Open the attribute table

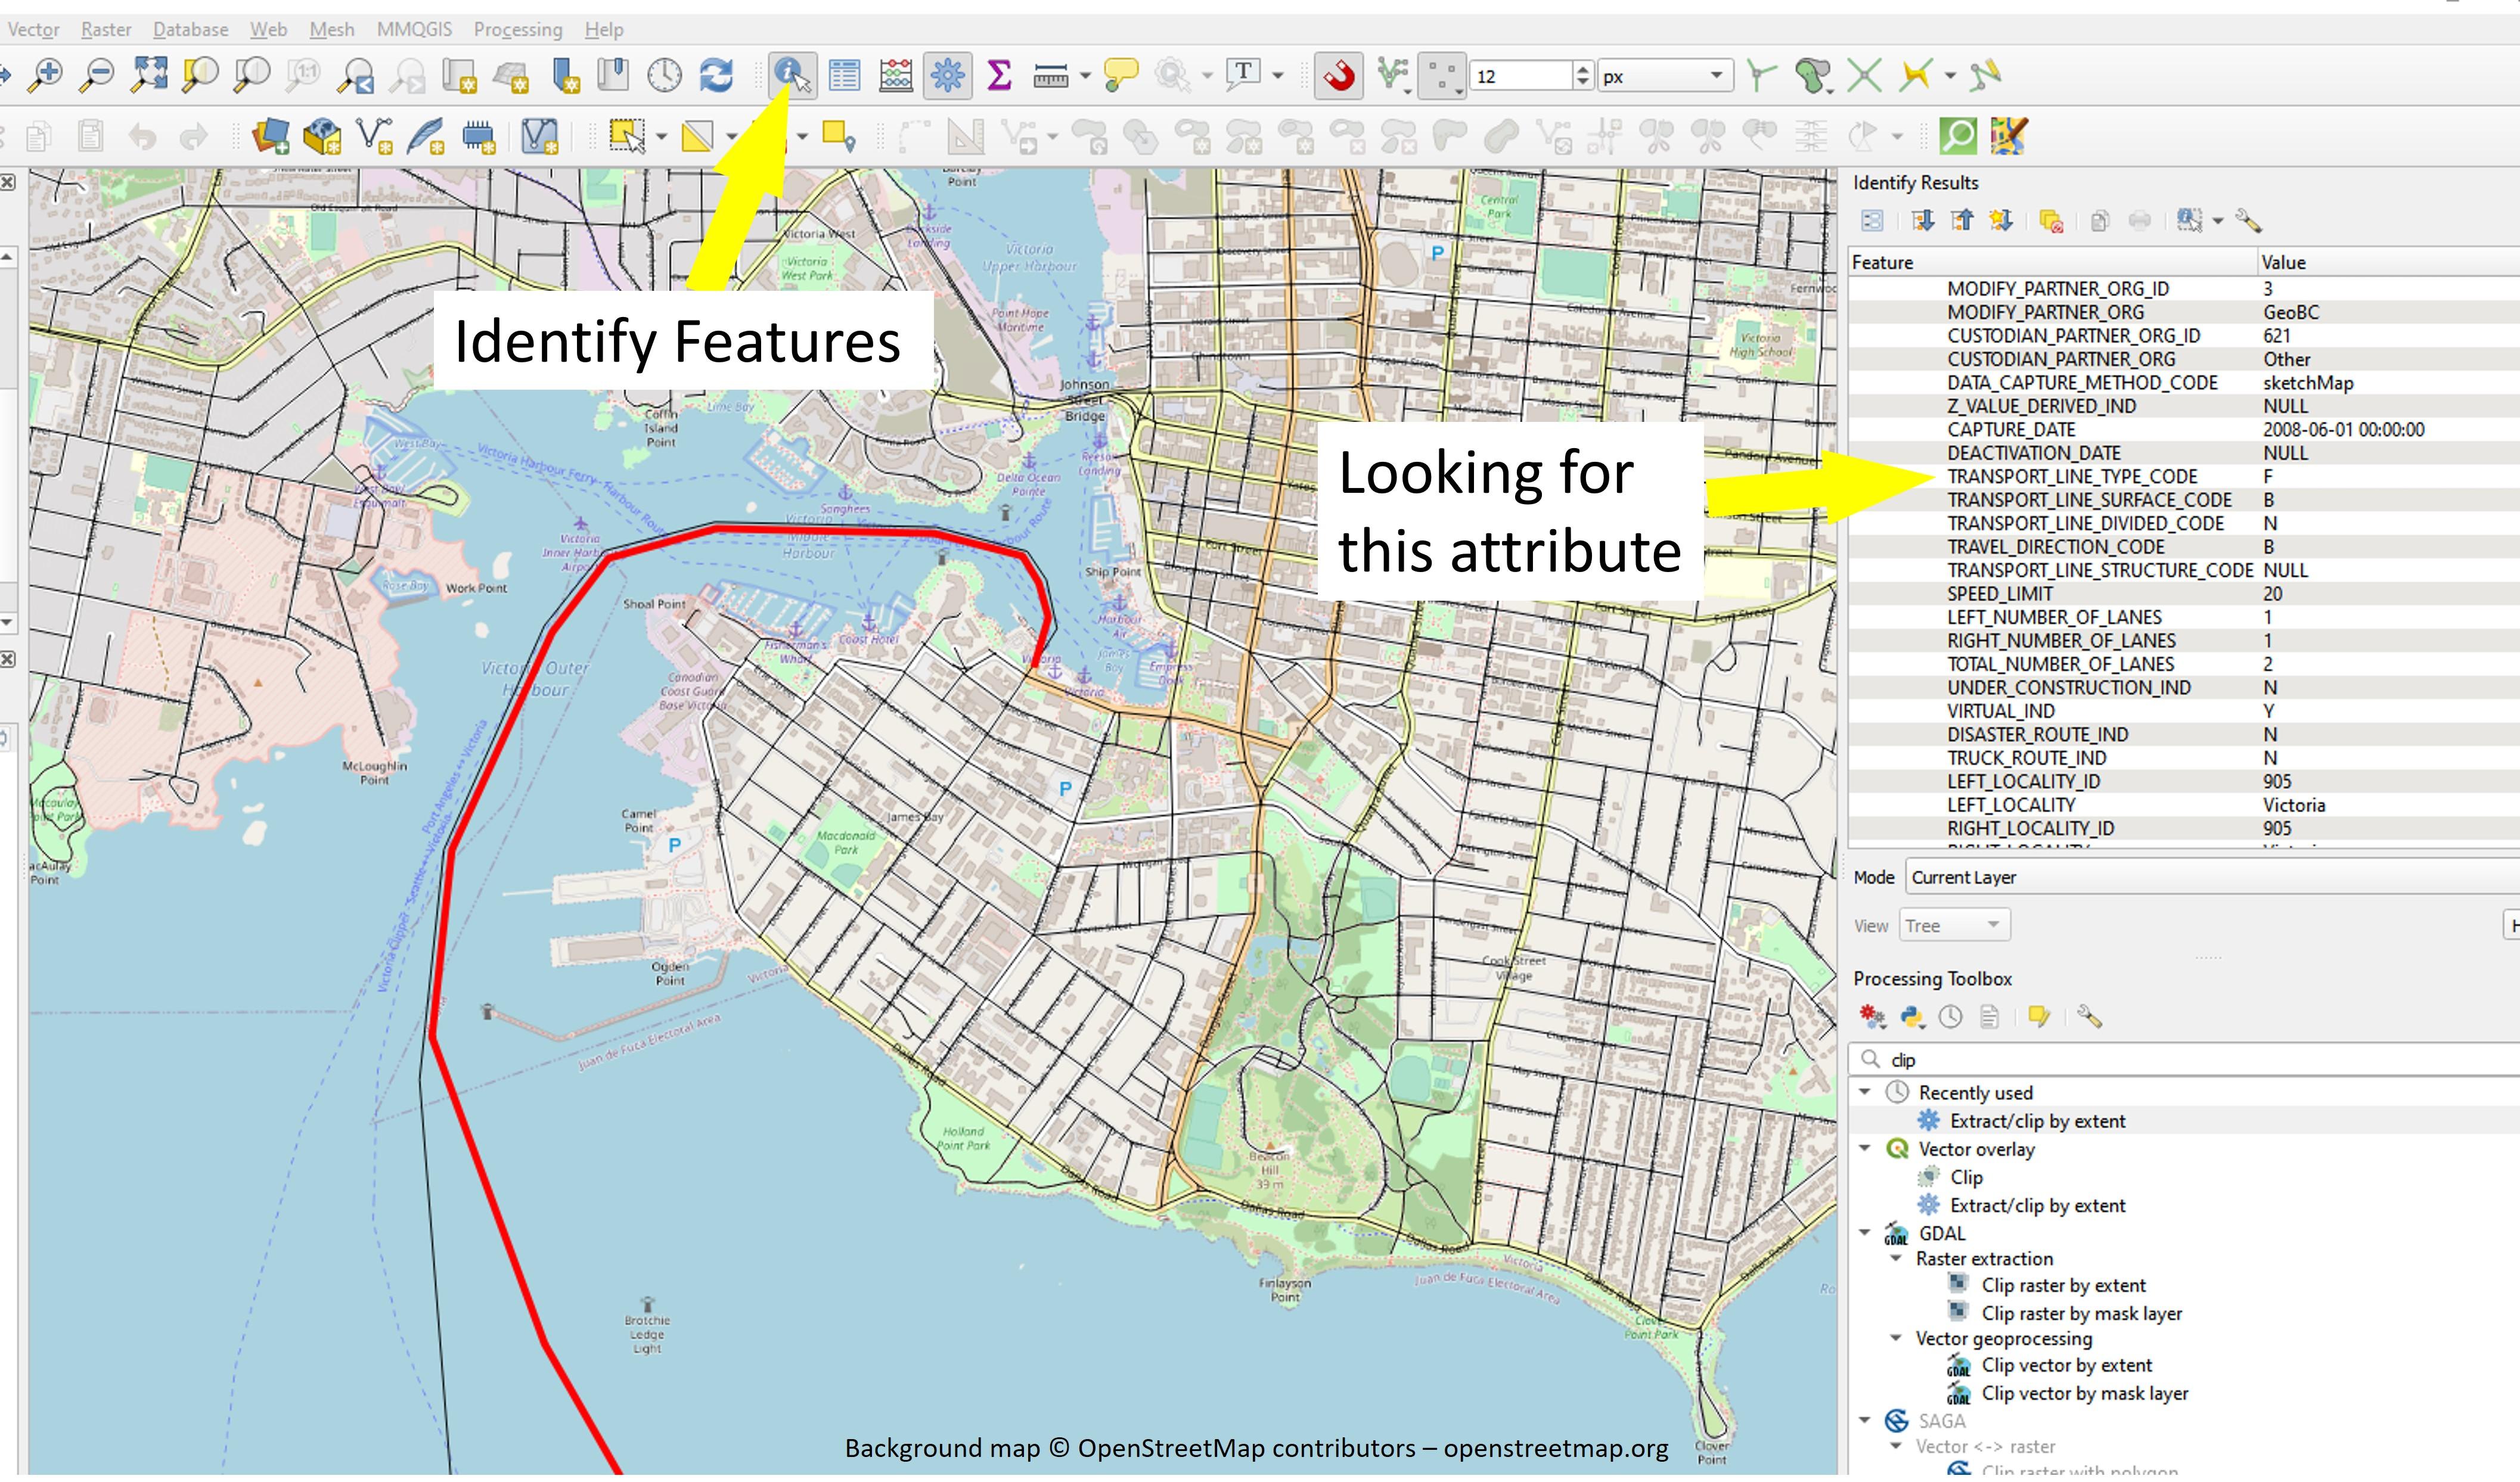(x=844, y=75)
